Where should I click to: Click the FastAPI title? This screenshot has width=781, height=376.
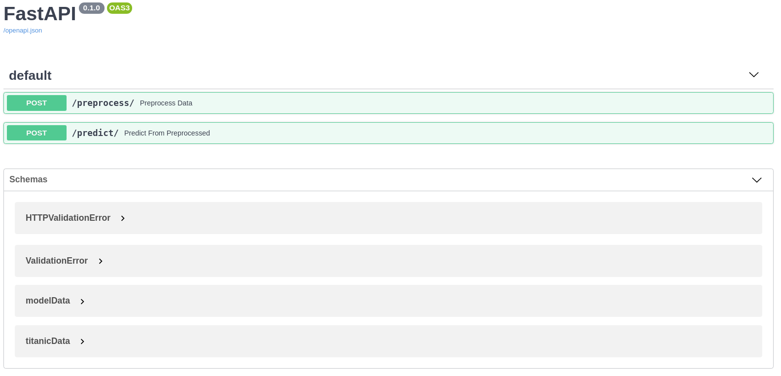(40, 14)
